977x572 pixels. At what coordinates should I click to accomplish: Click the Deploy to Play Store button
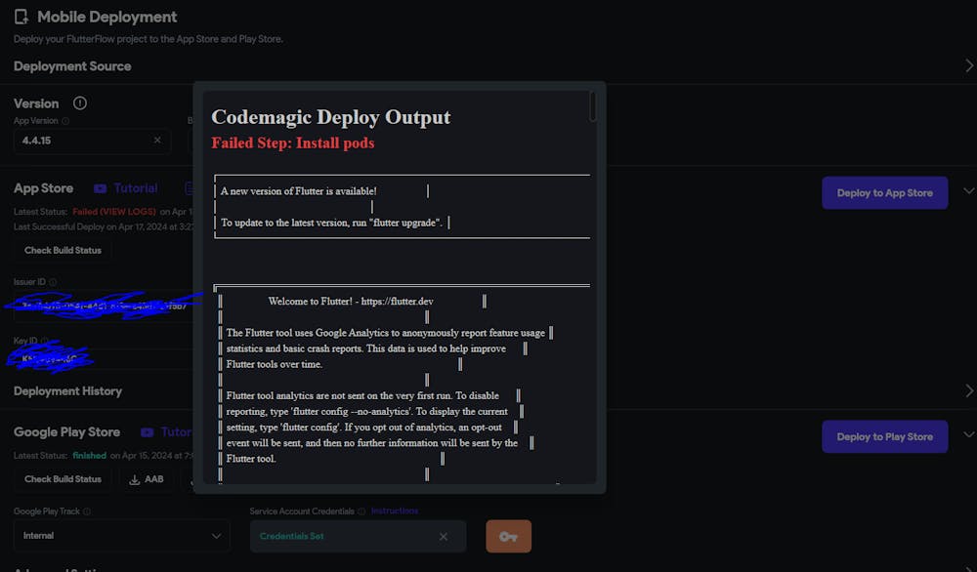[885, 437]
